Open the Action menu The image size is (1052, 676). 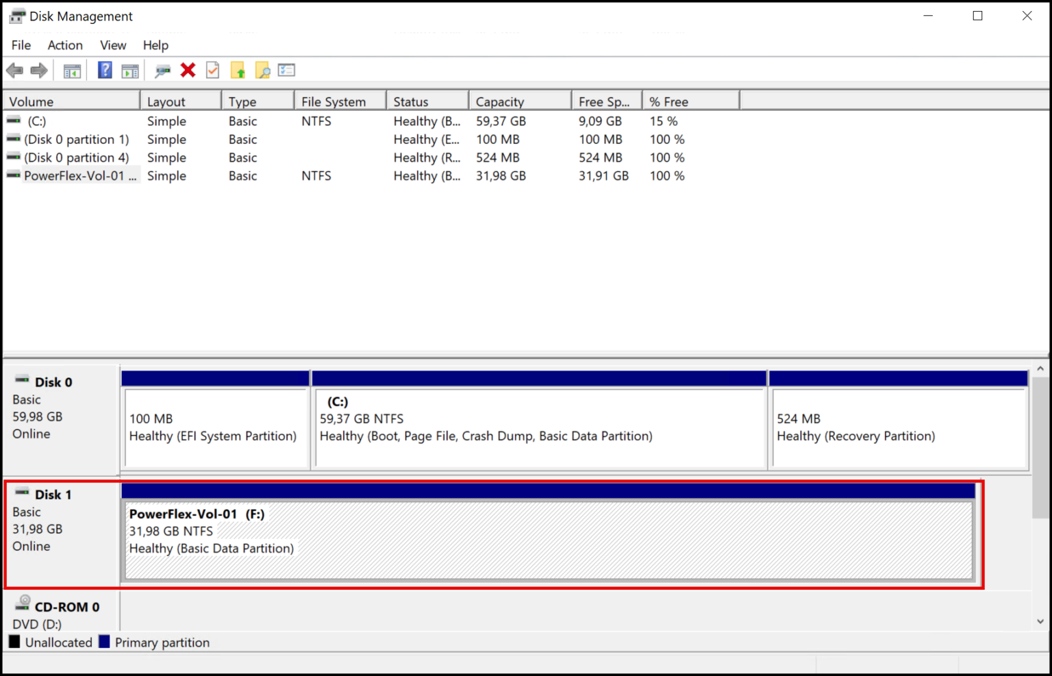pos(64,45)
